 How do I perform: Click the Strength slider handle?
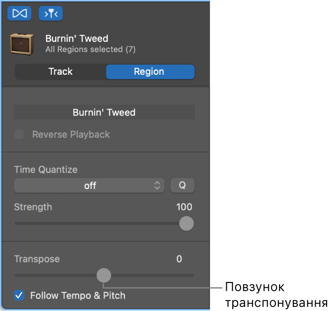tap(186, 223)
